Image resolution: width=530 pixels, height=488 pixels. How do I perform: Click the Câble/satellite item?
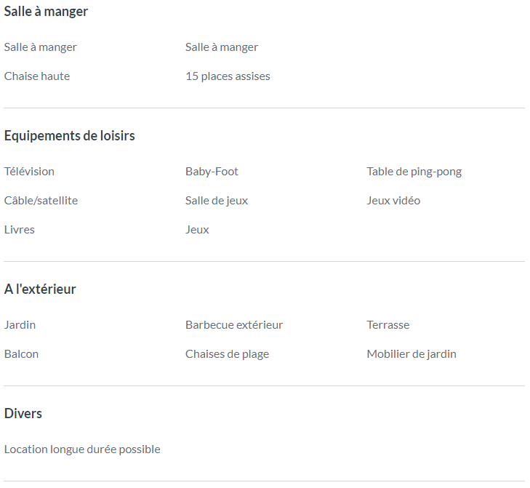(41, 201)
